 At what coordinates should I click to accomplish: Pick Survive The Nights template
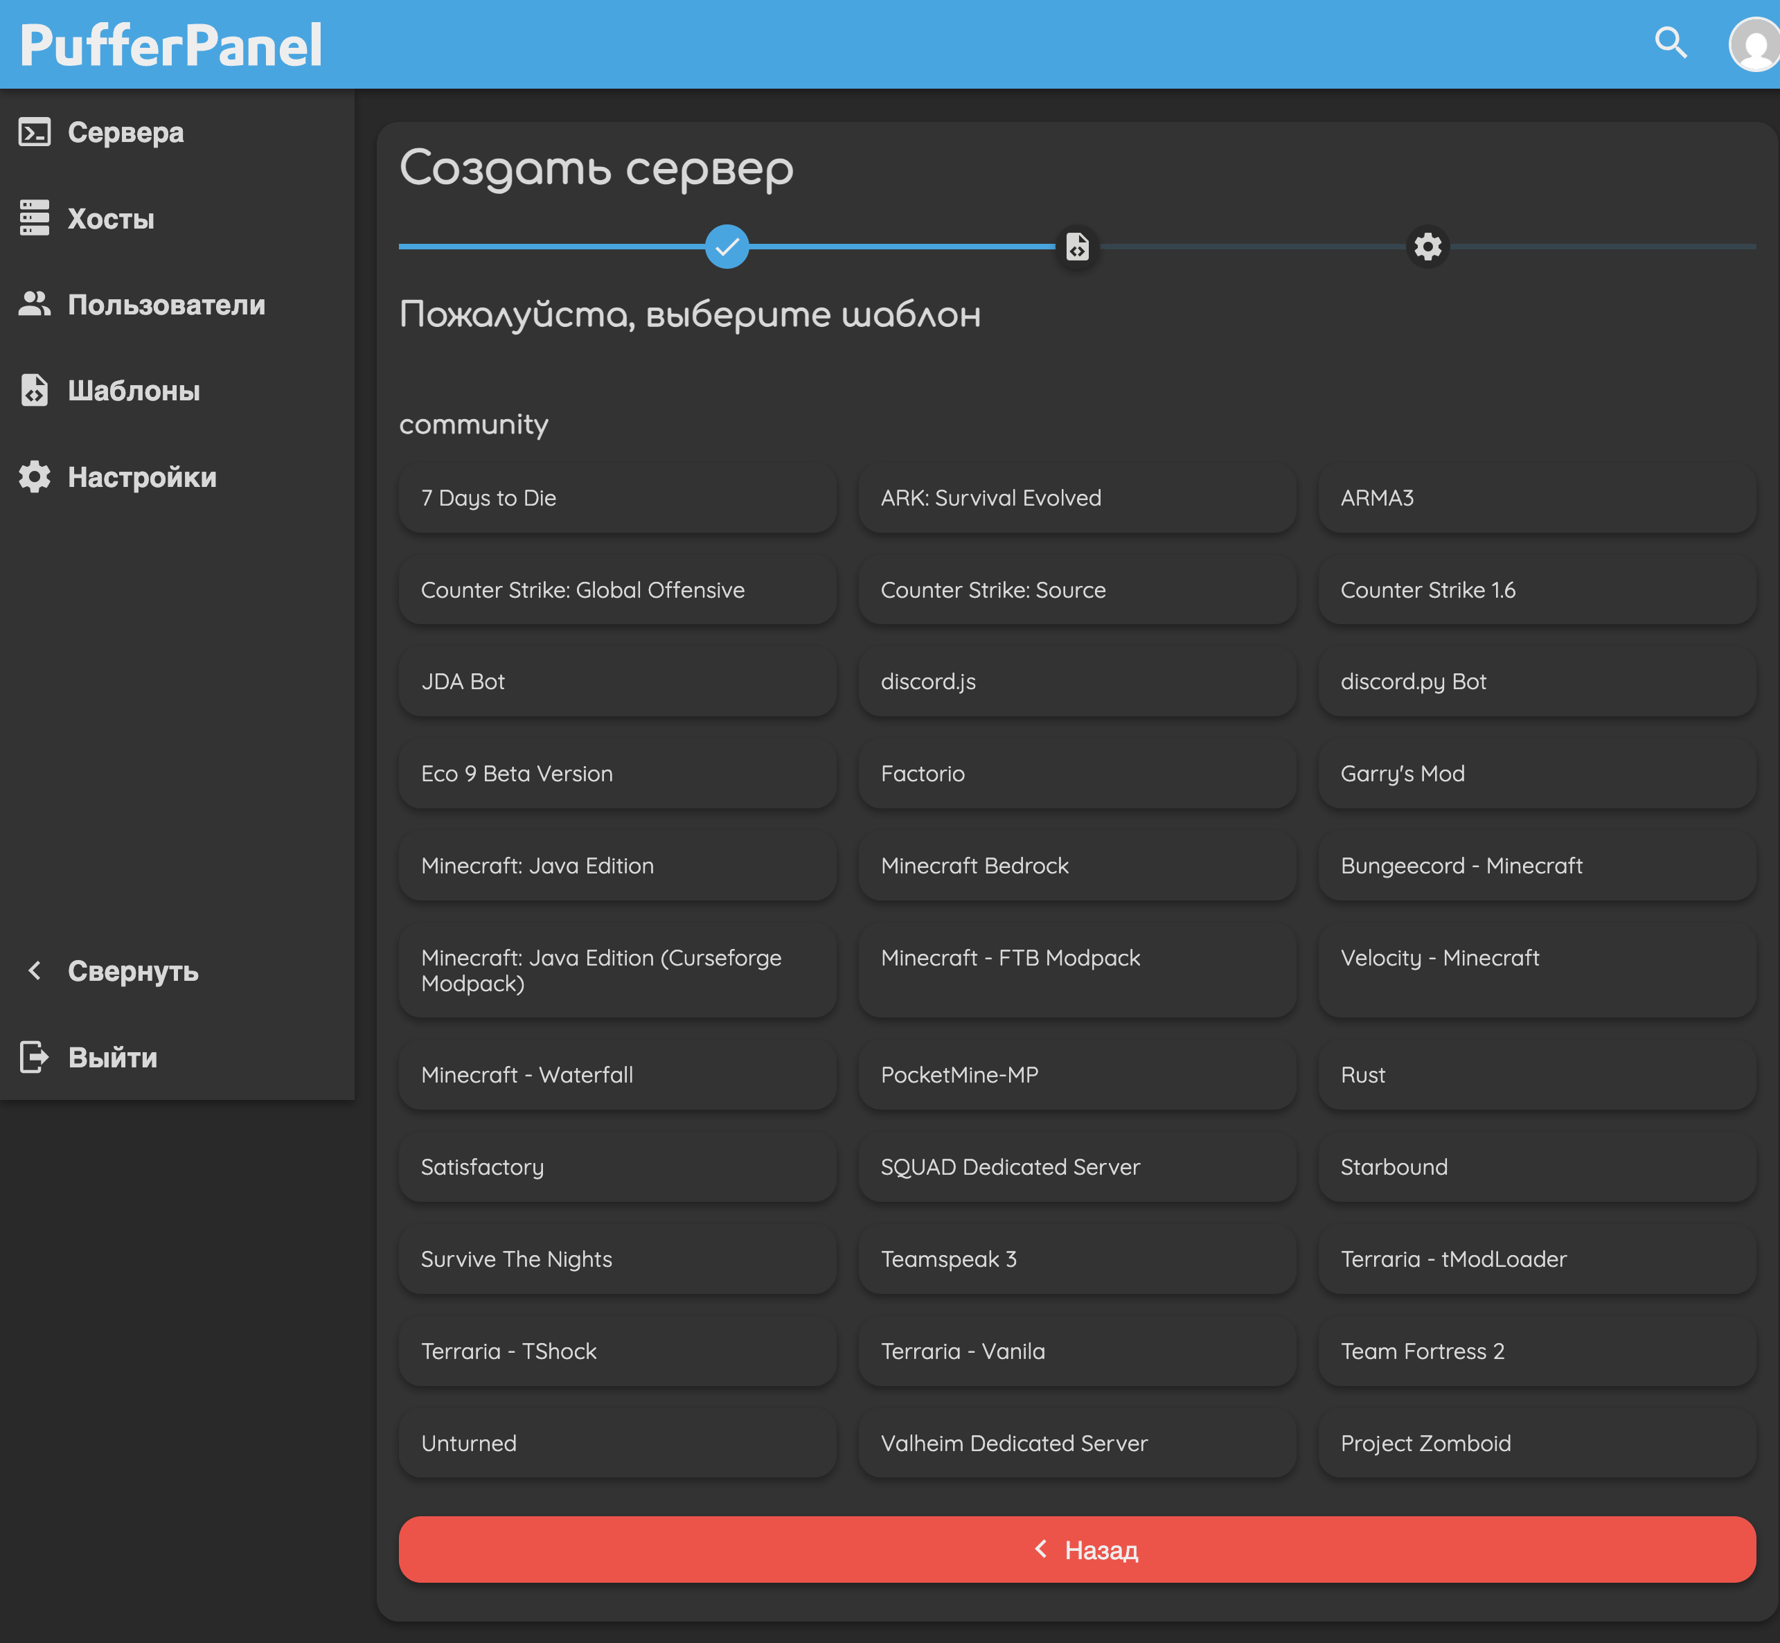tap(617, 1259)
